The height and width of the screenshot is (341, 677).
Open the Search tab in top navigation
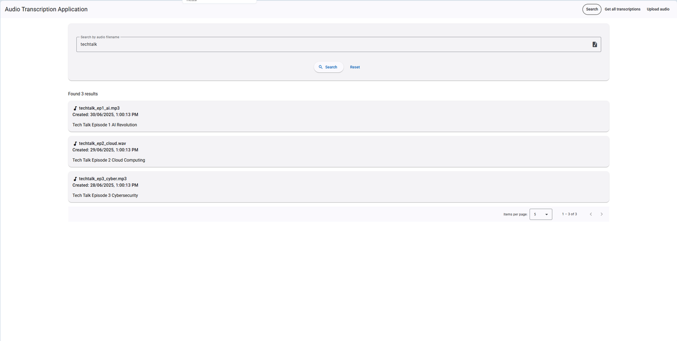[592, 10]
